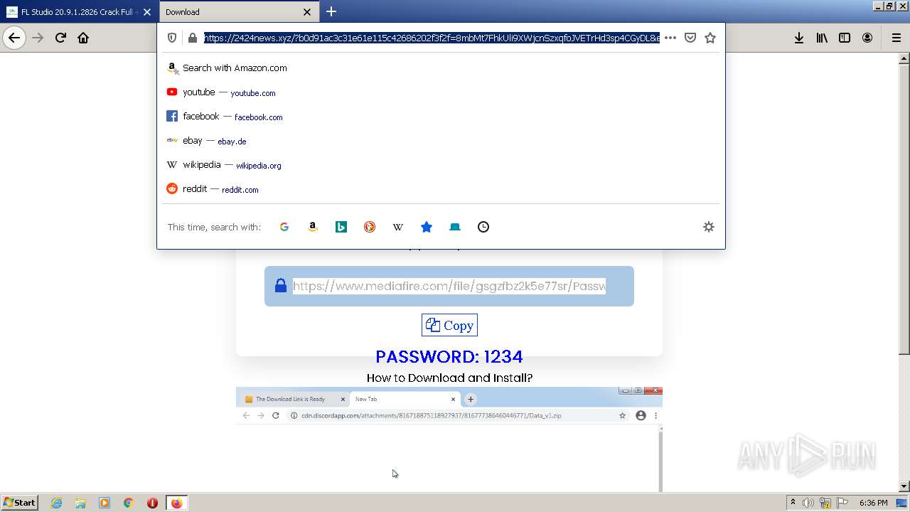Close the Download tab

[x=307, y=11]
